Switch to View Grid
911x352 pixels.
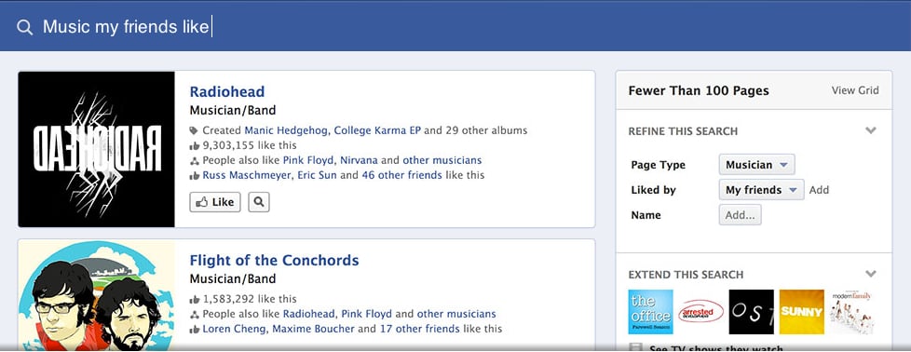[x=854, y=90]
